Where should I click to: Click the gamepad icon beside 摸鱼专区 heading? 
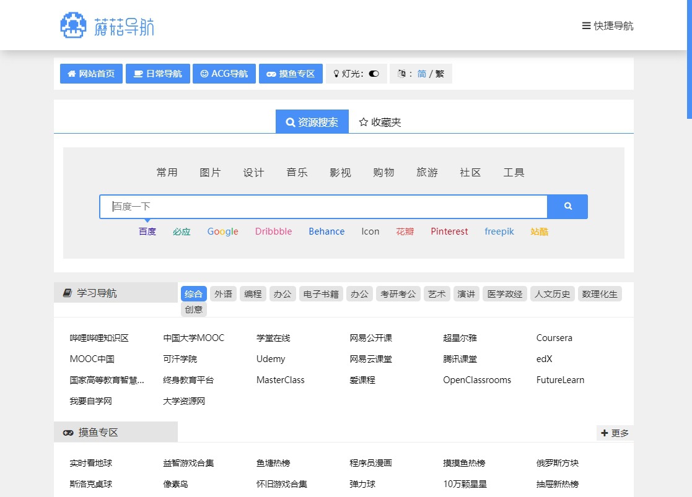click(x=68, y=433)
